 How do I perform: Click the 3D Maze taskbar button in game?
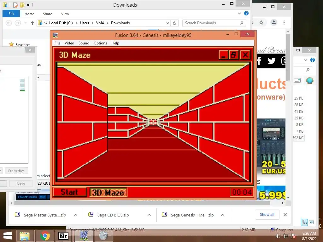(x=109, y=193)
